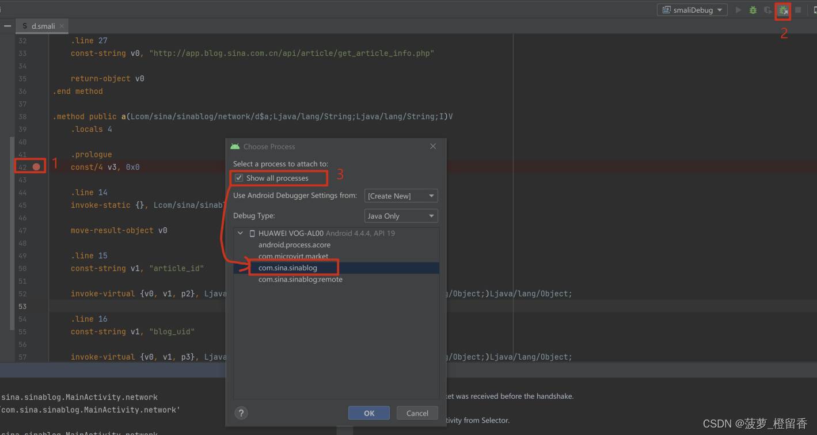Image resolution: width=817 pixels, height=435 pixels.
Task: Select the android.process.acore process
Action: (x=294, y=245)
